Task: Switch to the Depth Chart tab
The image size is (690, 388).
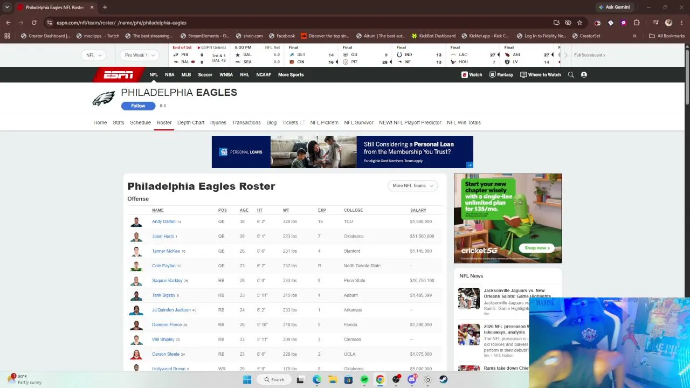Action: [x=191, y=123]
